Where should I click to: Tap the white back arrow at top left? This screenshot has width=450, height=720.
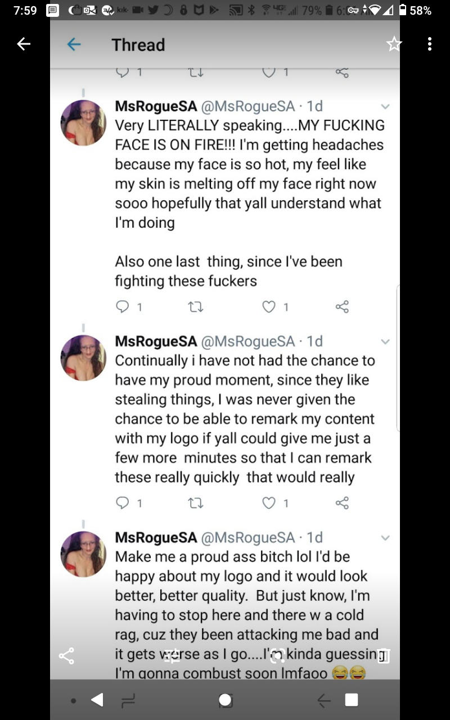(x=23, y=44)
